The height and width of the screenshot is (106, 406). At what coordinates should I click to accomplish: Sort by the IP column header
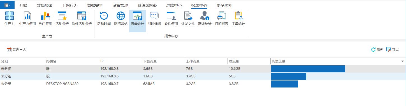(120, 61)
